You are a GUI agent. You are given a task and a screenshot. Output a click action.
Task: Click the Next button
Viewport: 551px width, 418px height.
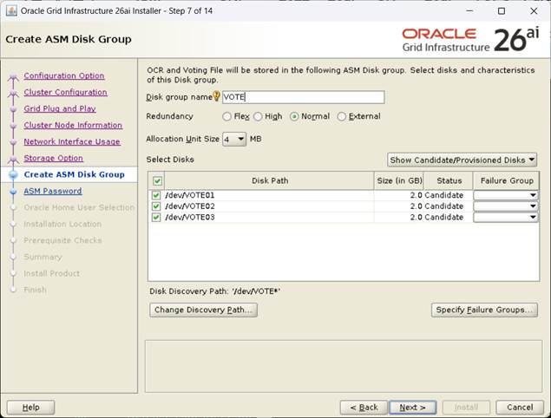(x=413, y=408)
